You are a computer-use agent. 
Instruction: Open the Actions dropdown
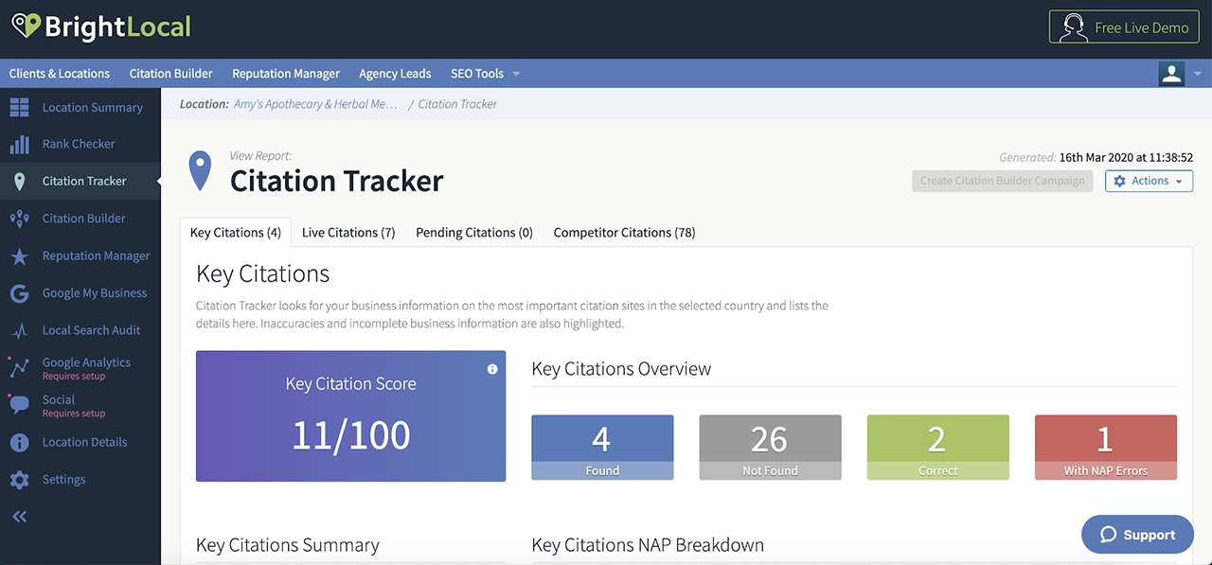tap(1149, 181)
